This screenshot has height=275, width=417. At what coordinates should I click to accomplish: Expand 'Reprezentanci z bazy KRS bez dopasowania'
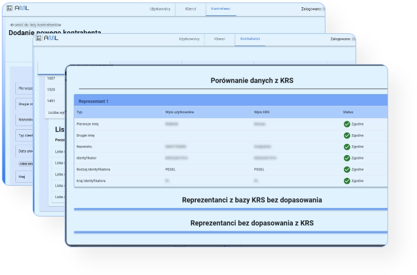pyautogui.click(x=252, y=200)
